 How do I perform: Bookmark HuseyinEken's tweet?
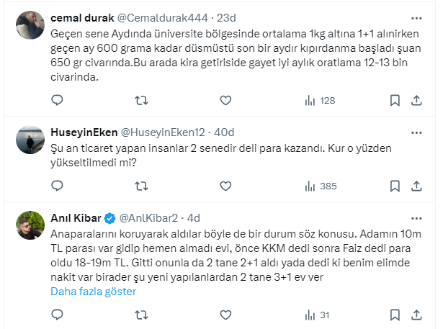coord(395,186)
